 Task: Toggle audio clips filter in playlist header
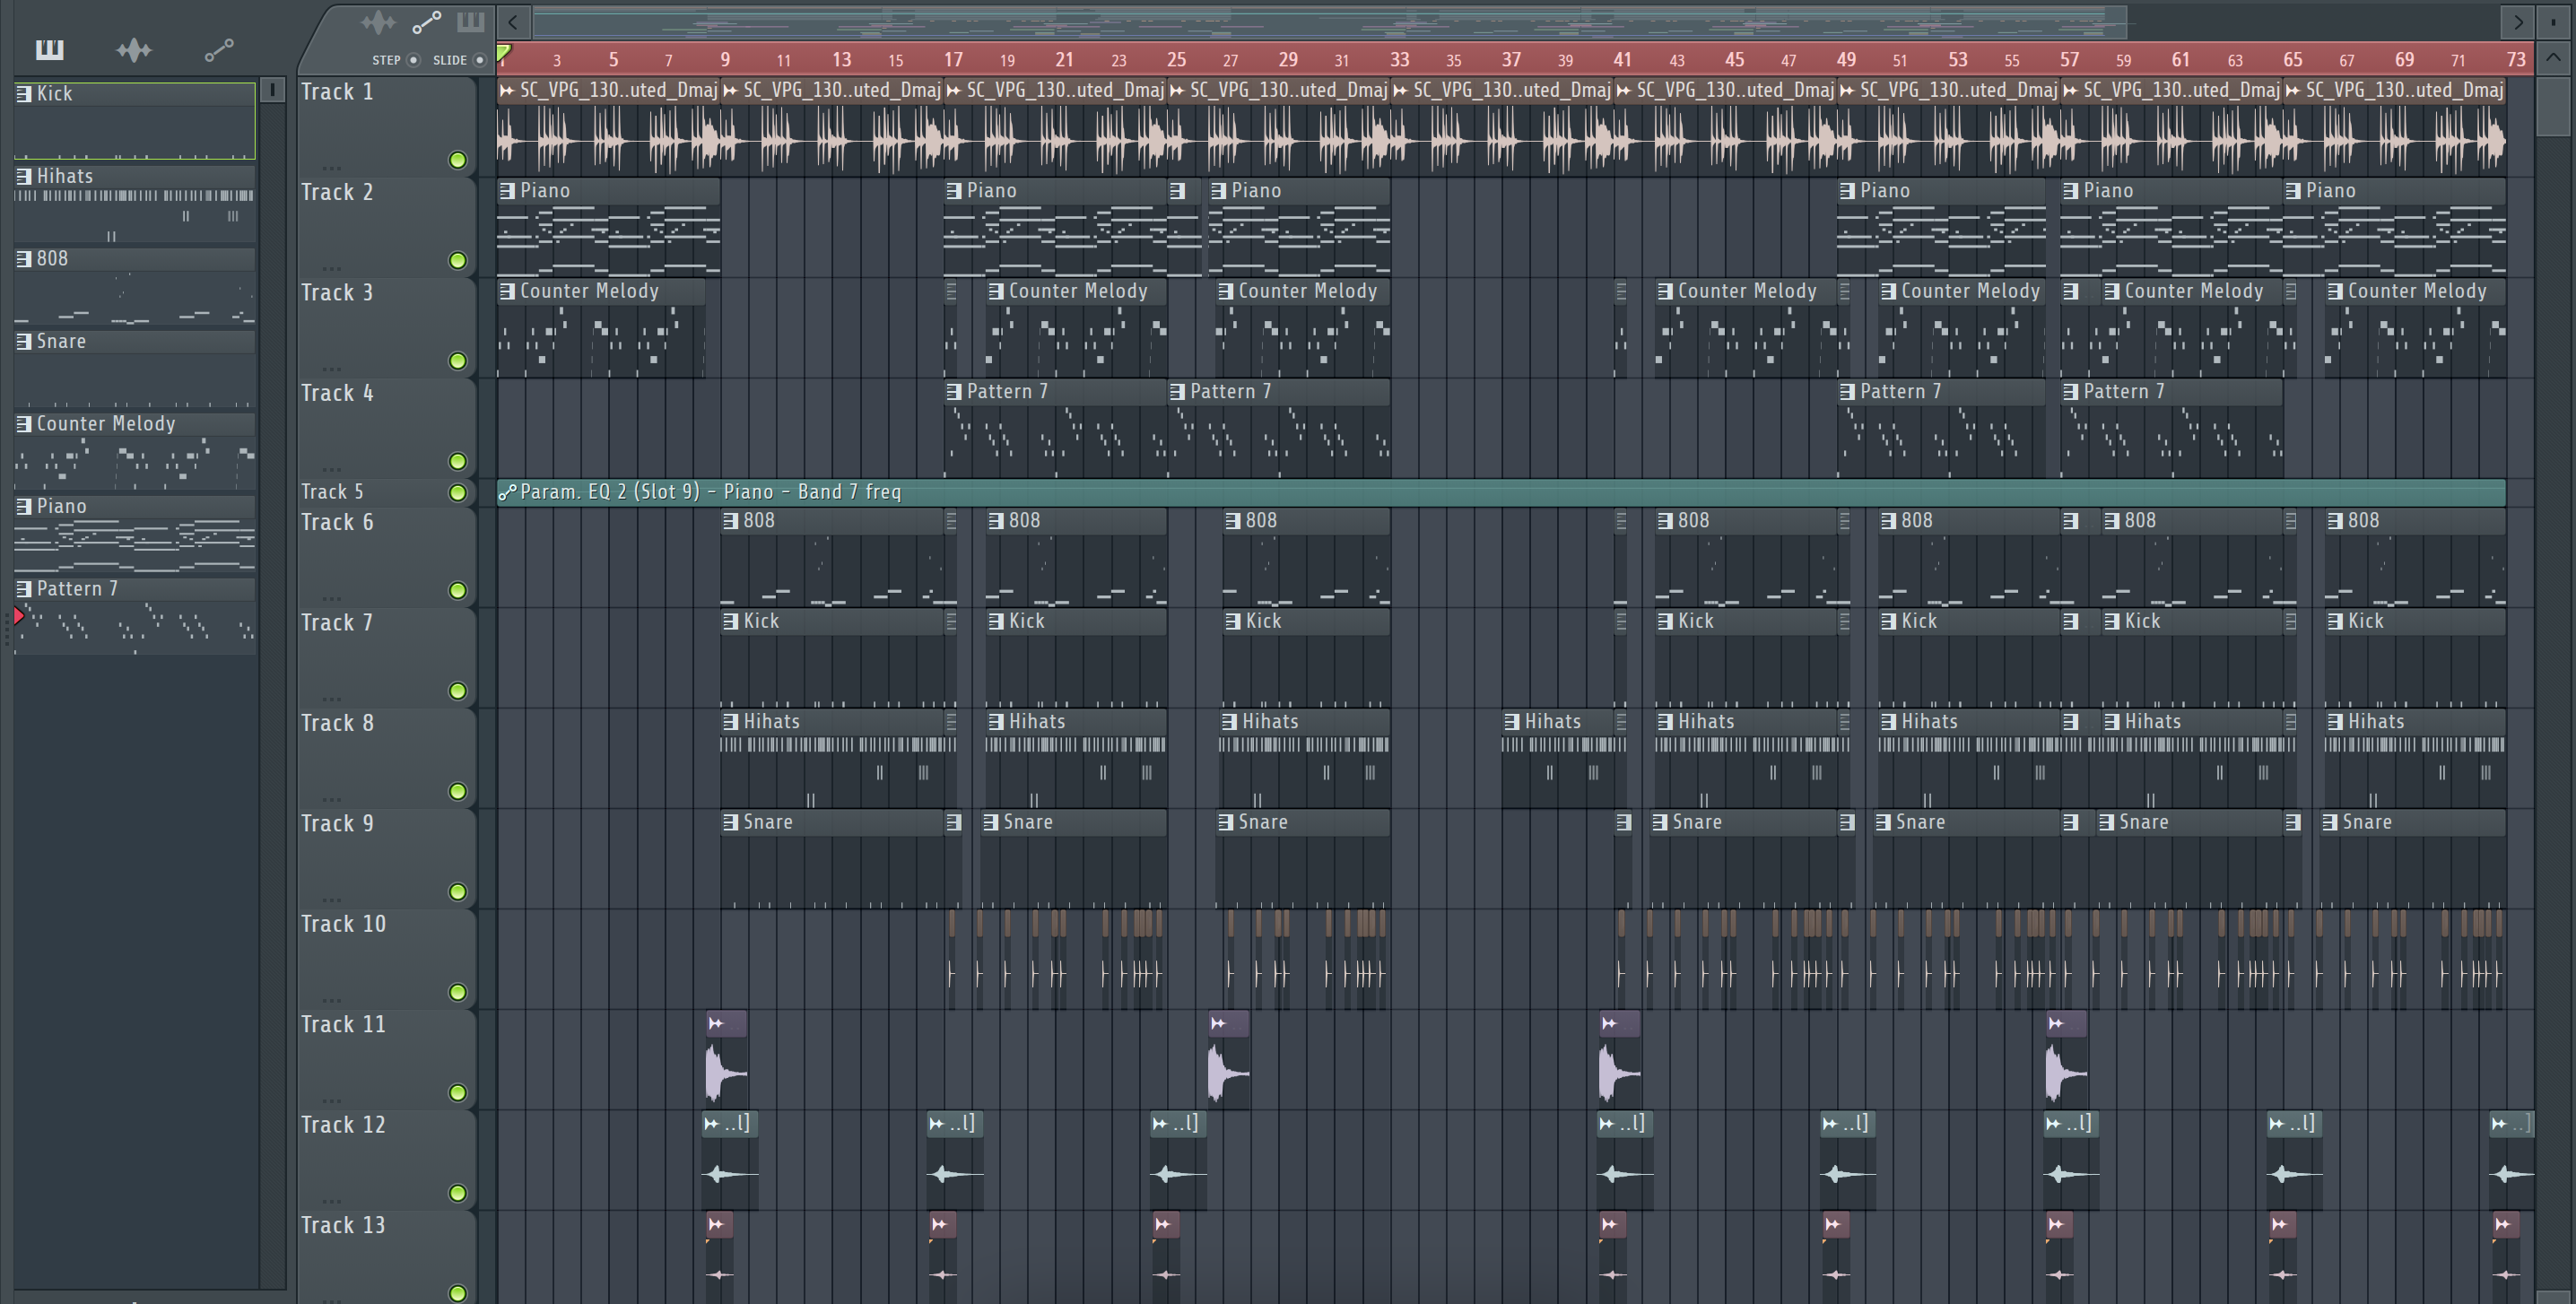point(378,22)
